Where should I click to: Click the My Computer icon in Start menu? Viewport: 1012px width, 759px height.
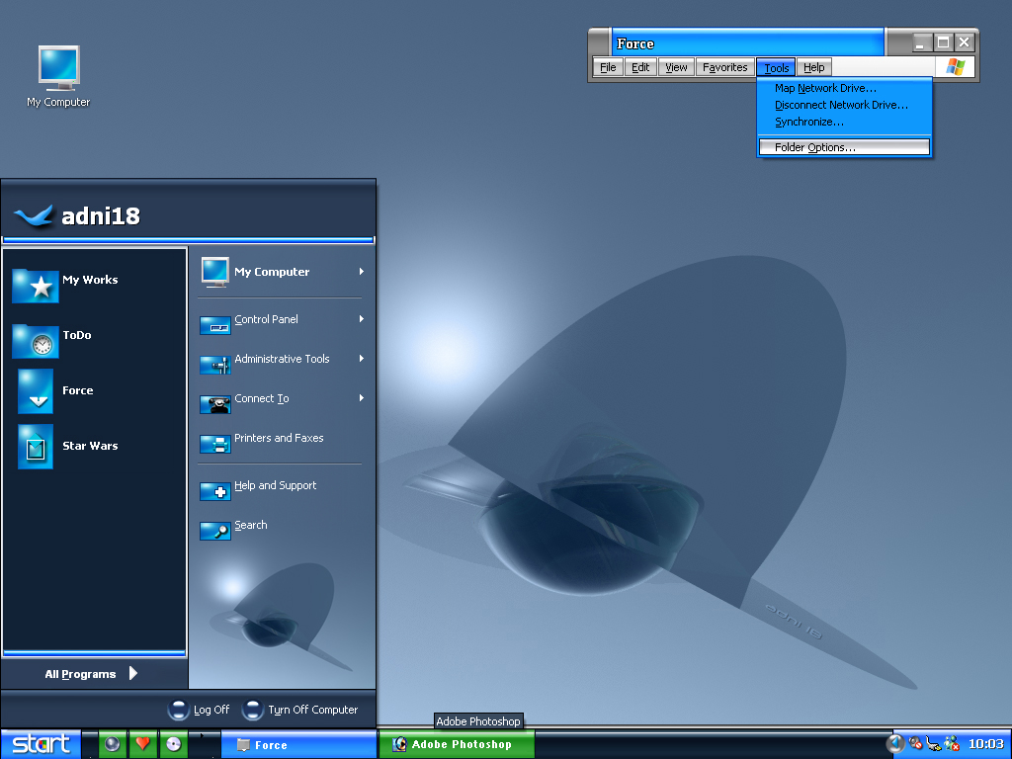click(x=214, y=272)
